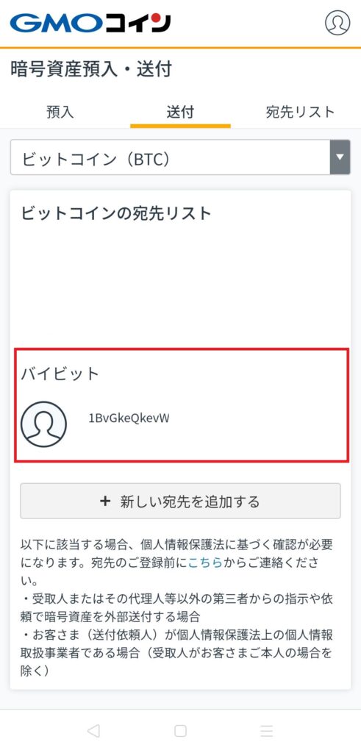This screenshot has width=361, height=753.
Task: Click the GMO Coin logo
Action: pyautogui.click(x=90, y=23)
